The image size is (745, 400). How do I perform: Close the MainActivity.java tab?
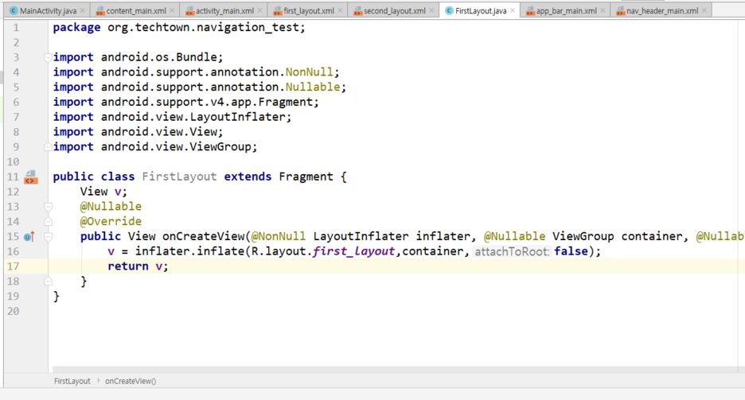click(83, 10)
